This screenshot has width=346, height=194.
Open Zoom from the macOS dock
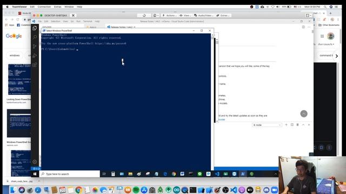275,190
